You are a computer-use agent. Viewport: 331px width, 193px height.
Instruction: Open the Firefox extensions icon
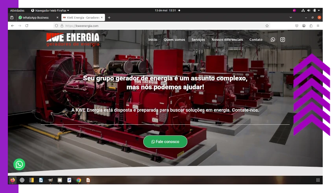click(311, 25)
